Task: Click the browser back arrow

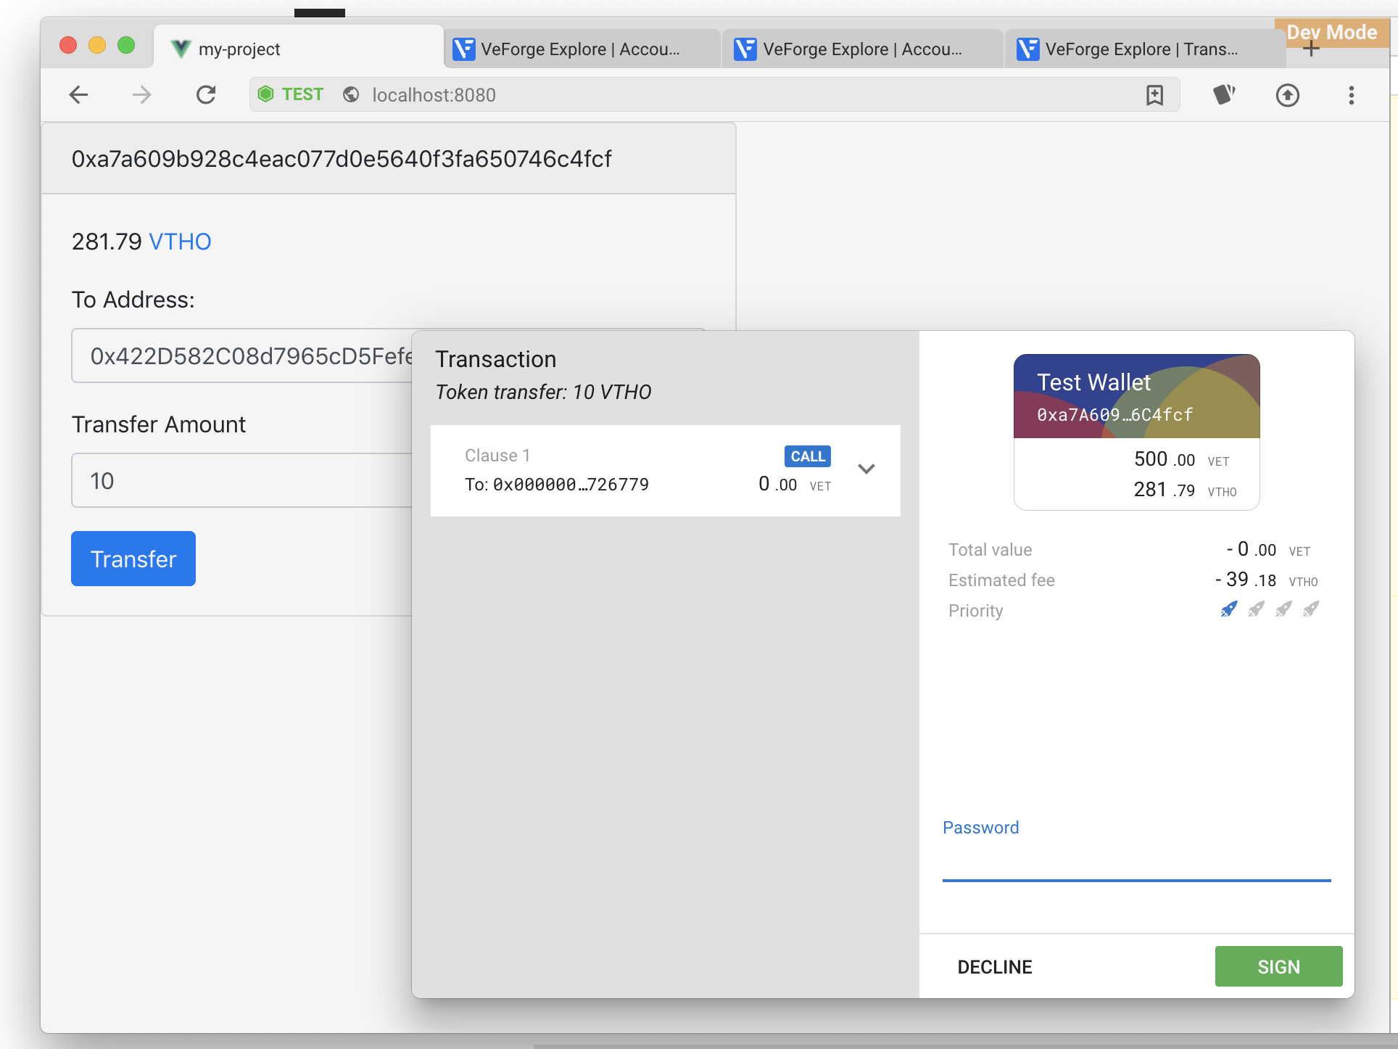Action: click(x=78, y=95)
